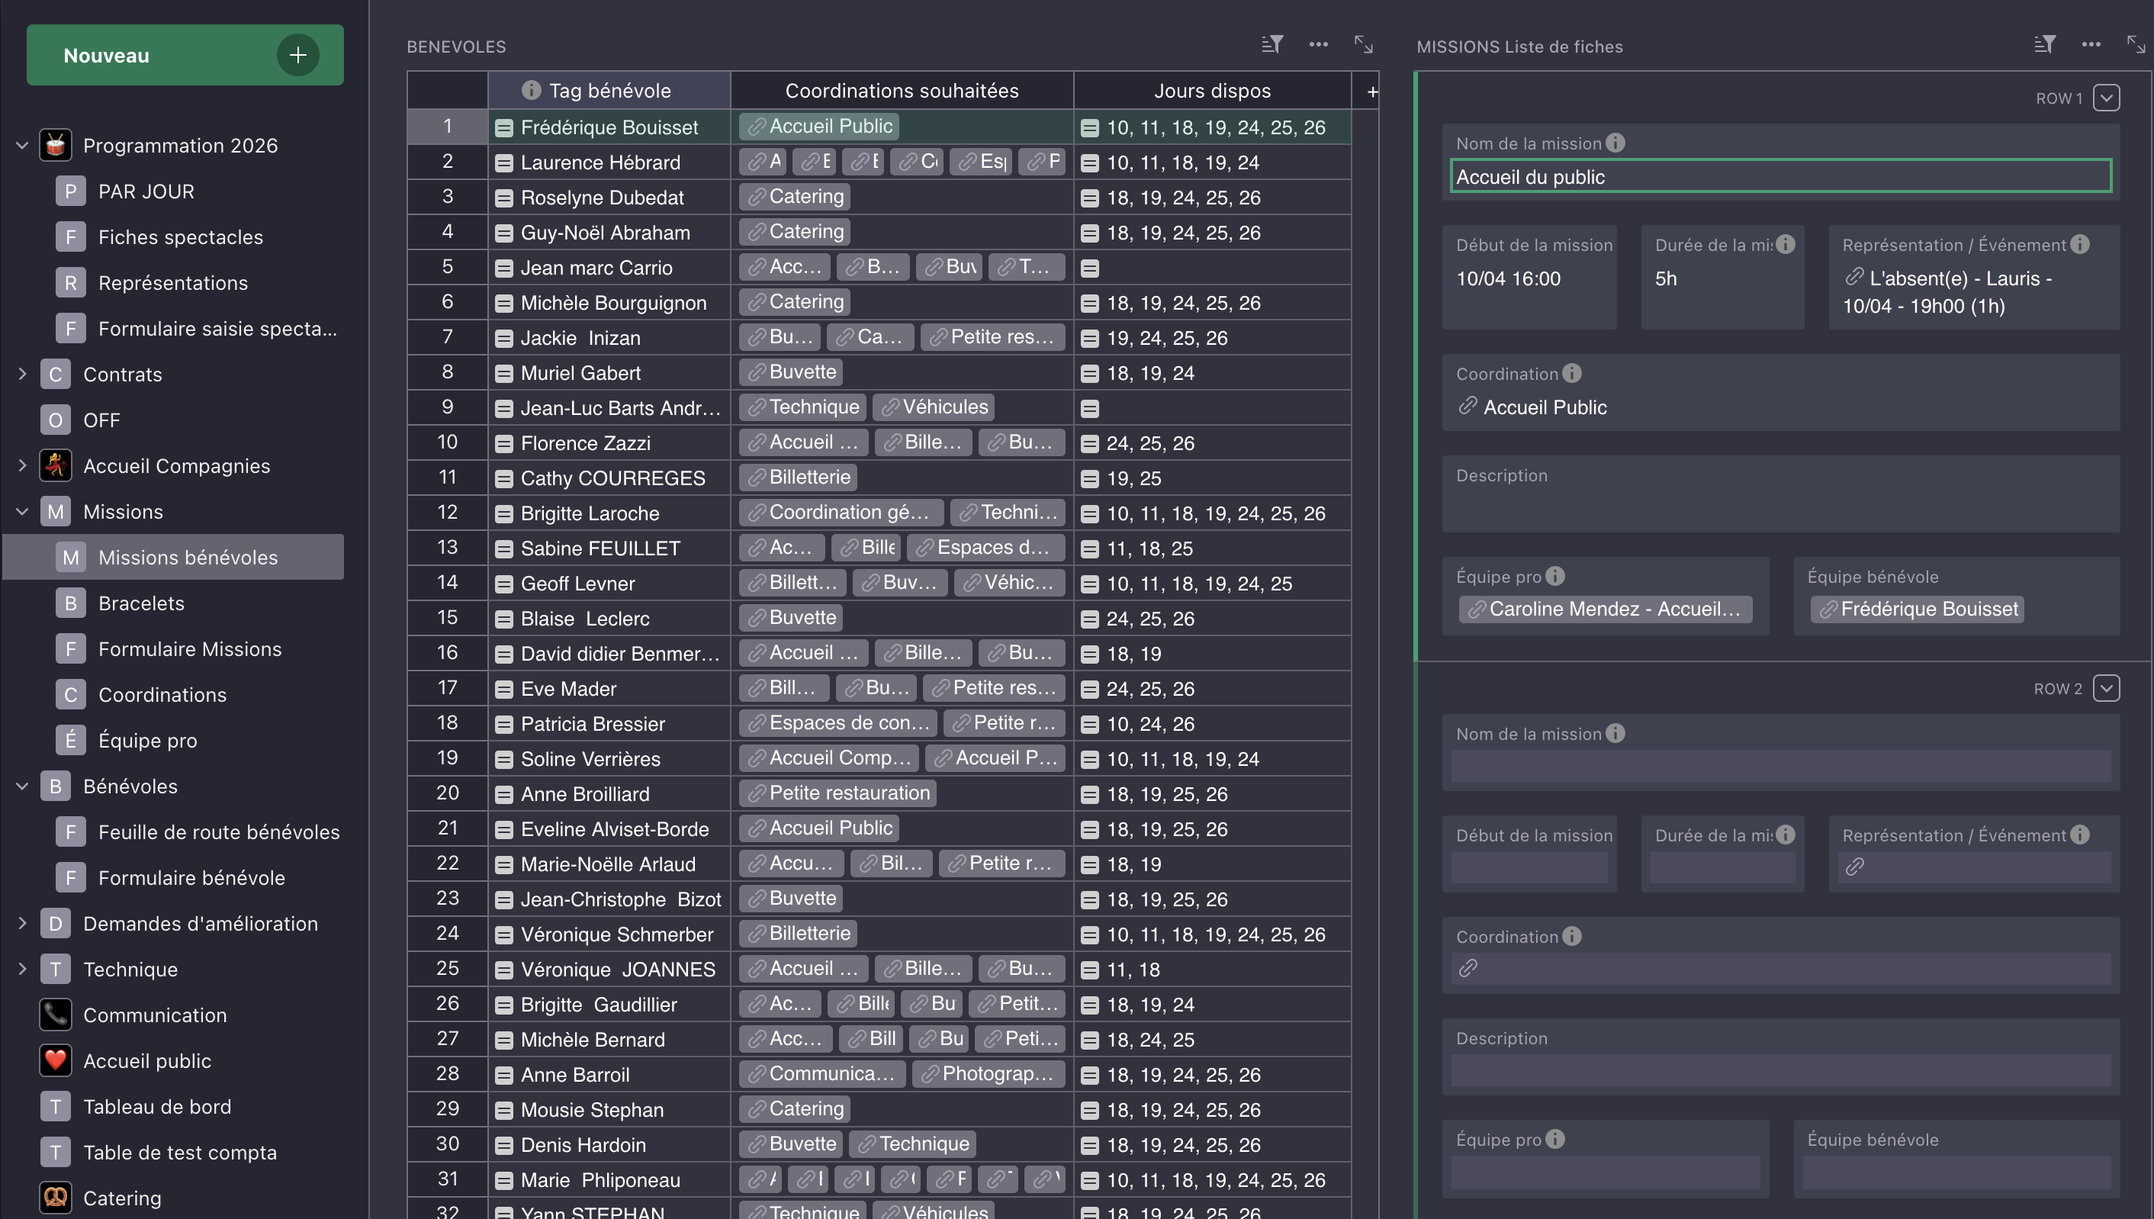
Task: Collapse the Missions page group
Action: (23, 512)
